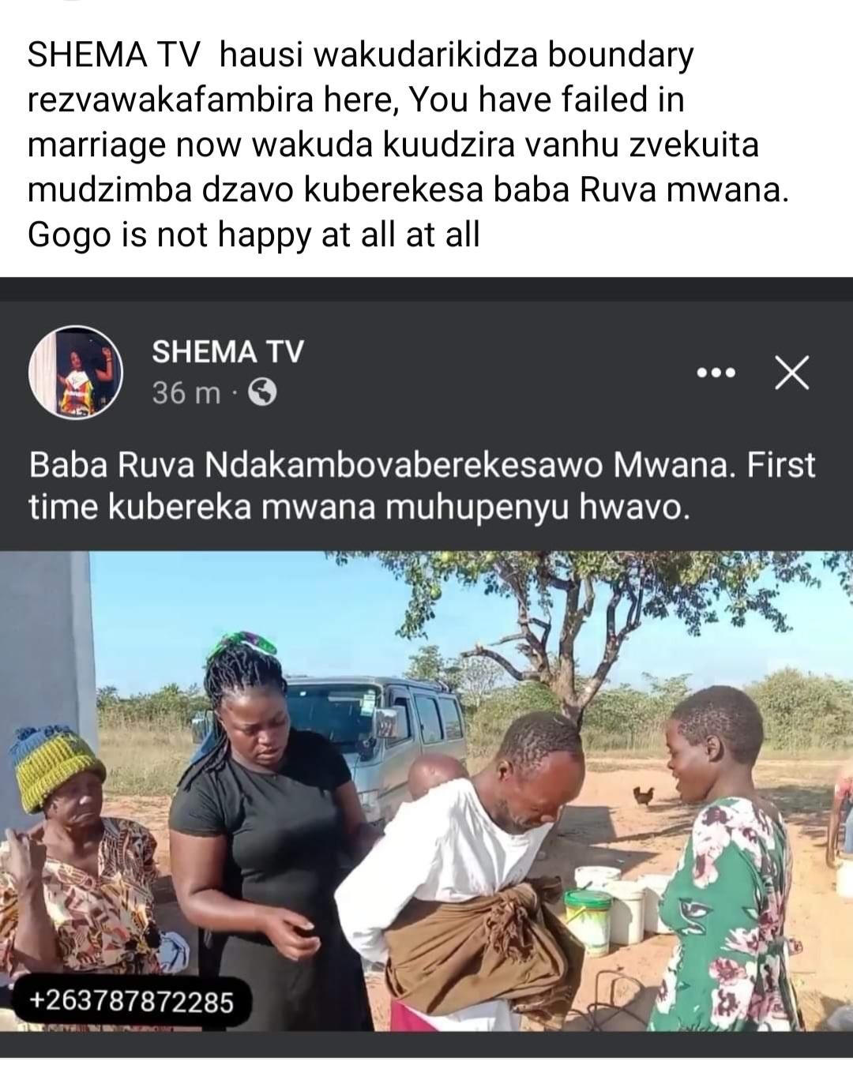Tap the 36 m timestamp
The image size is (853, 1080).
point(186,392)
